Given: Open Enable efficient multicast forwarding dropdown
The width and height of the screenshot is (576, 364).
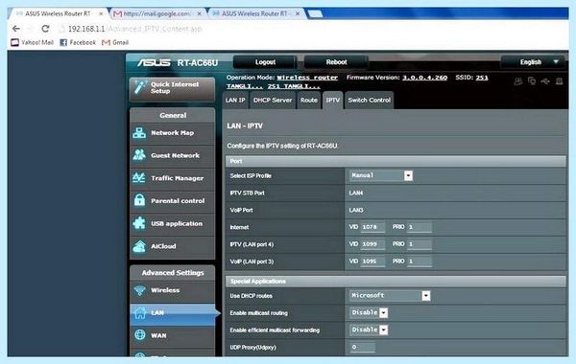Looking at the screenshot, I should tap(369, 330).
